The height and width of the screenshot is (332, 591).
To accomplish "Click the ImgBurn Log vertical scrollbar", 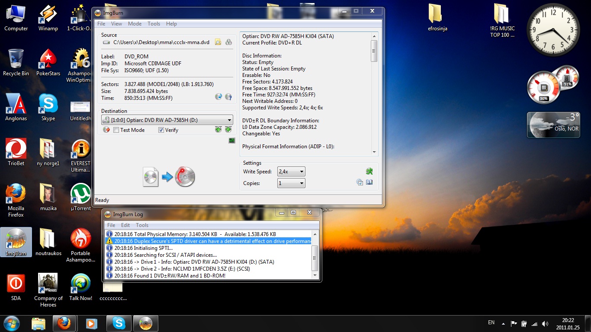I will 315,255.
